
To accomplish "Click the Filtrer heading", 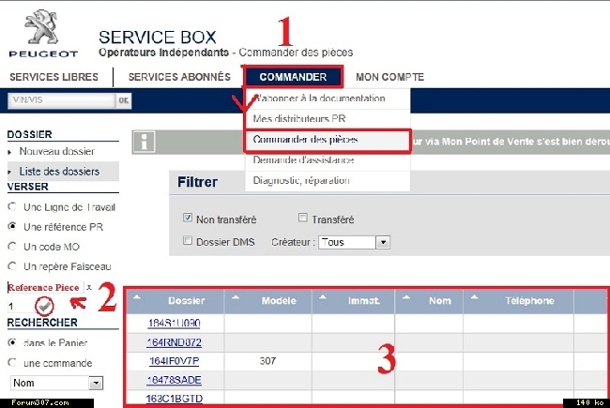I will coord(197,182).
